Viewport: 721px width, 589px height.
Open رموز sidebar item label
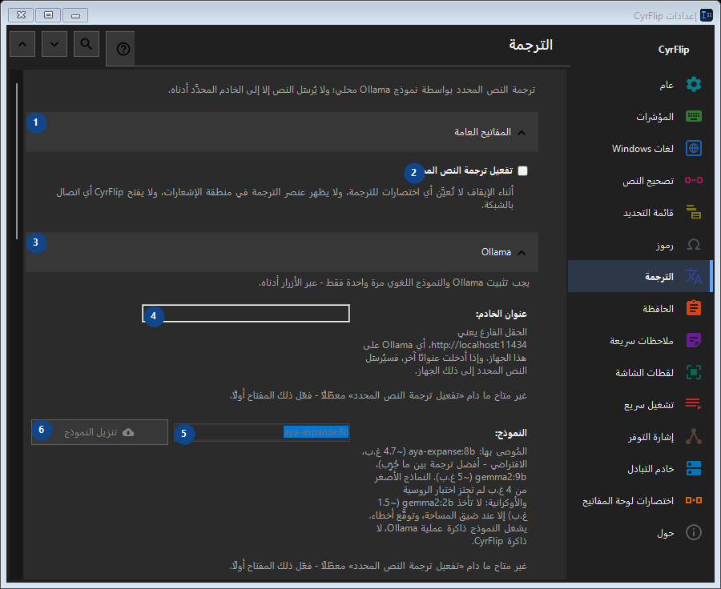(664, 245)
